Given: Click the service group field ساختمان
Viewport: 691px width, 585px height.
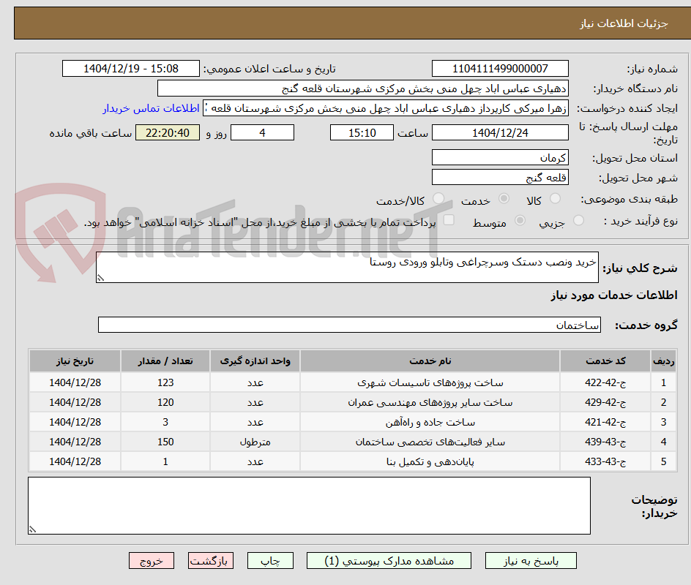Looking at the screenshot, I should (x=349, y=325).
